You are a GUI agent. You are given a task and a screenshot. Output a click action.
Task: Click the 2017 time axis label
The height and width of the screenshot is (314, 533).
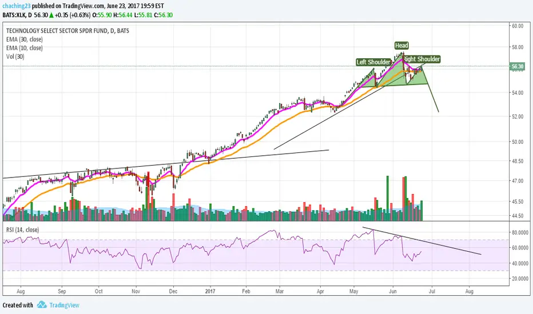(x=210, y=291)
